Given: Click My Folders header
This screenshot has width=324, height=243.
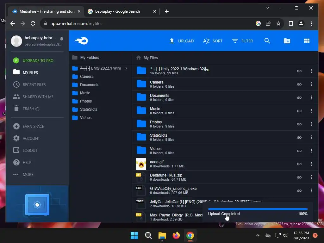Looking at the screenshot, I should 85,58.
